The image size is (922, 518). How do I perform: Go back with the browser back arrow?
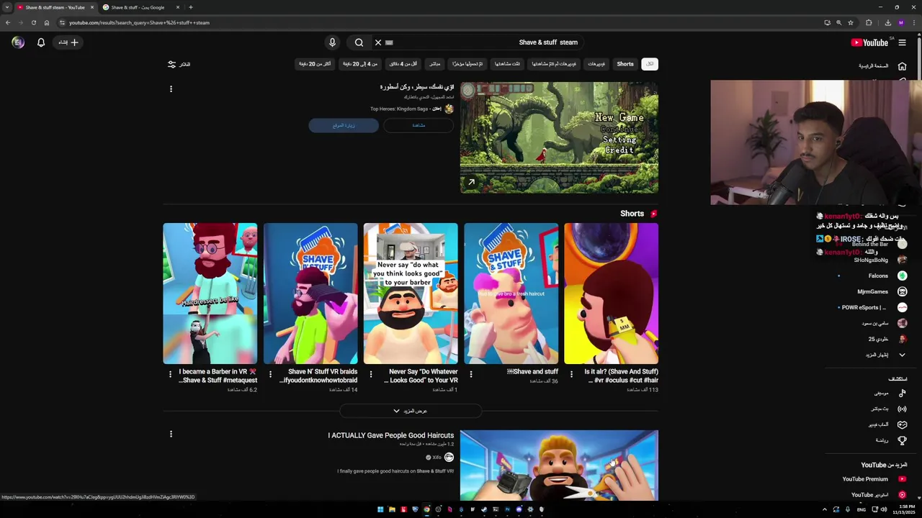(x=8, y=22)
